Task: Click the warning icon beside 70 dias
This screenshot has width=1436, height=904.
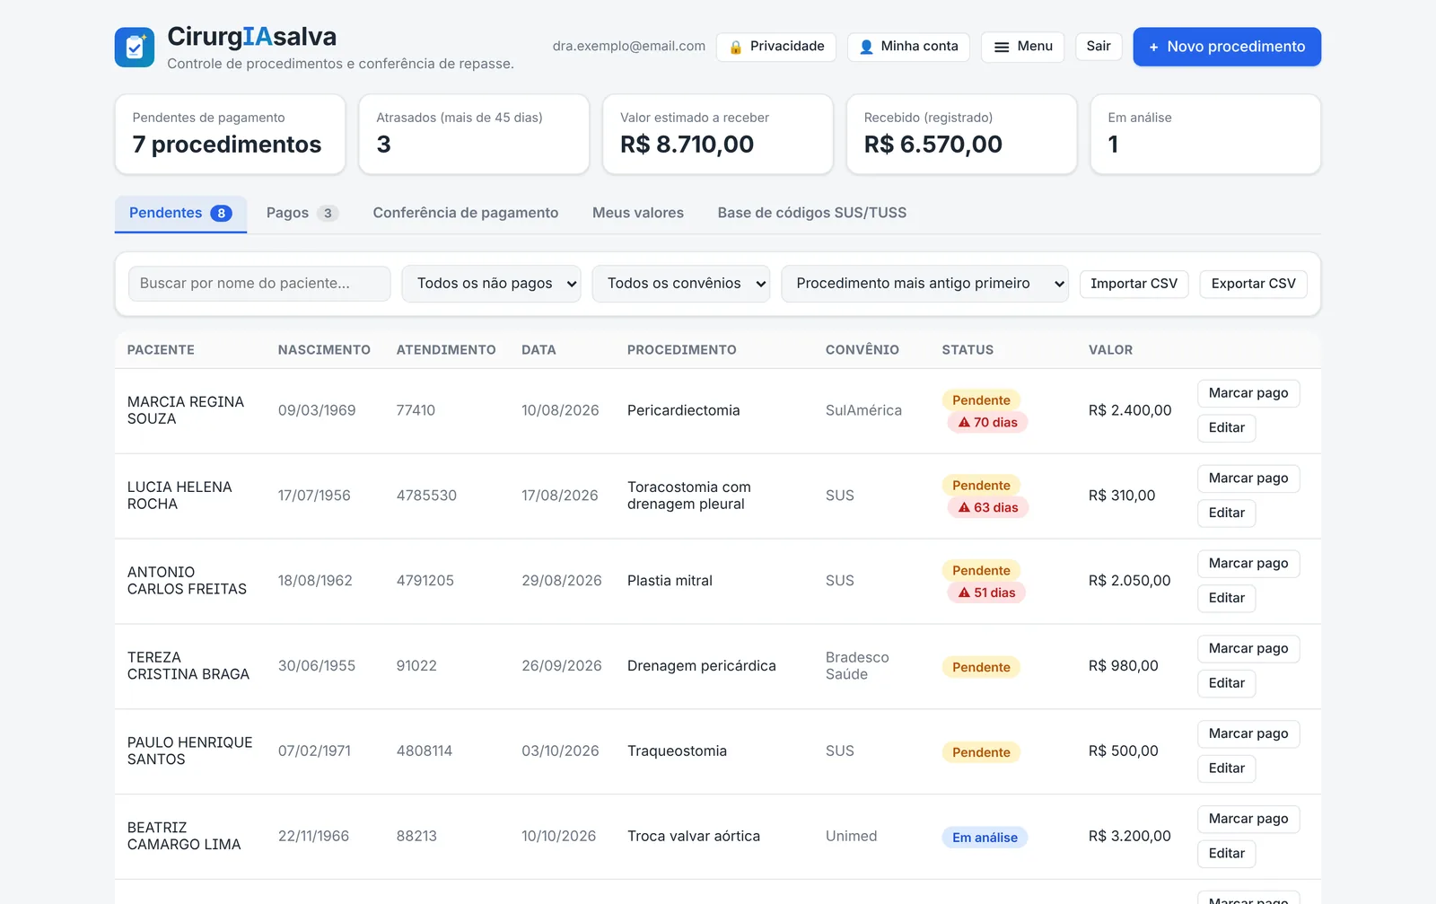Action: click(965, 422)
